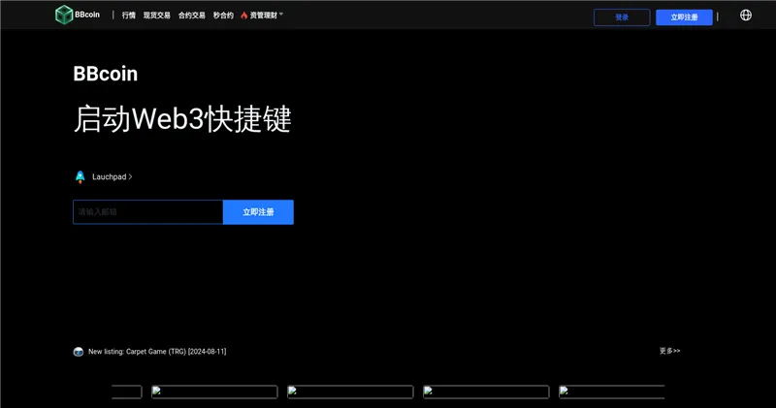Click the flame icon next to 资管理财
This screenshot has height=408, width=776.
click(x=244, y=16)
